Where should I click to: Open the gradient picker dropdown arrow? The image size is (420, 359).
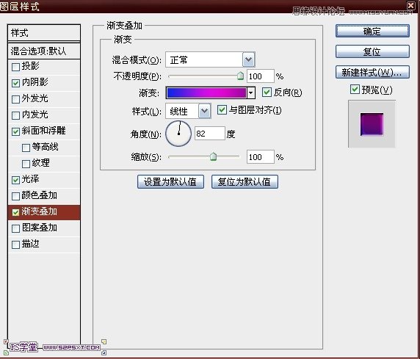coord(250,93)
